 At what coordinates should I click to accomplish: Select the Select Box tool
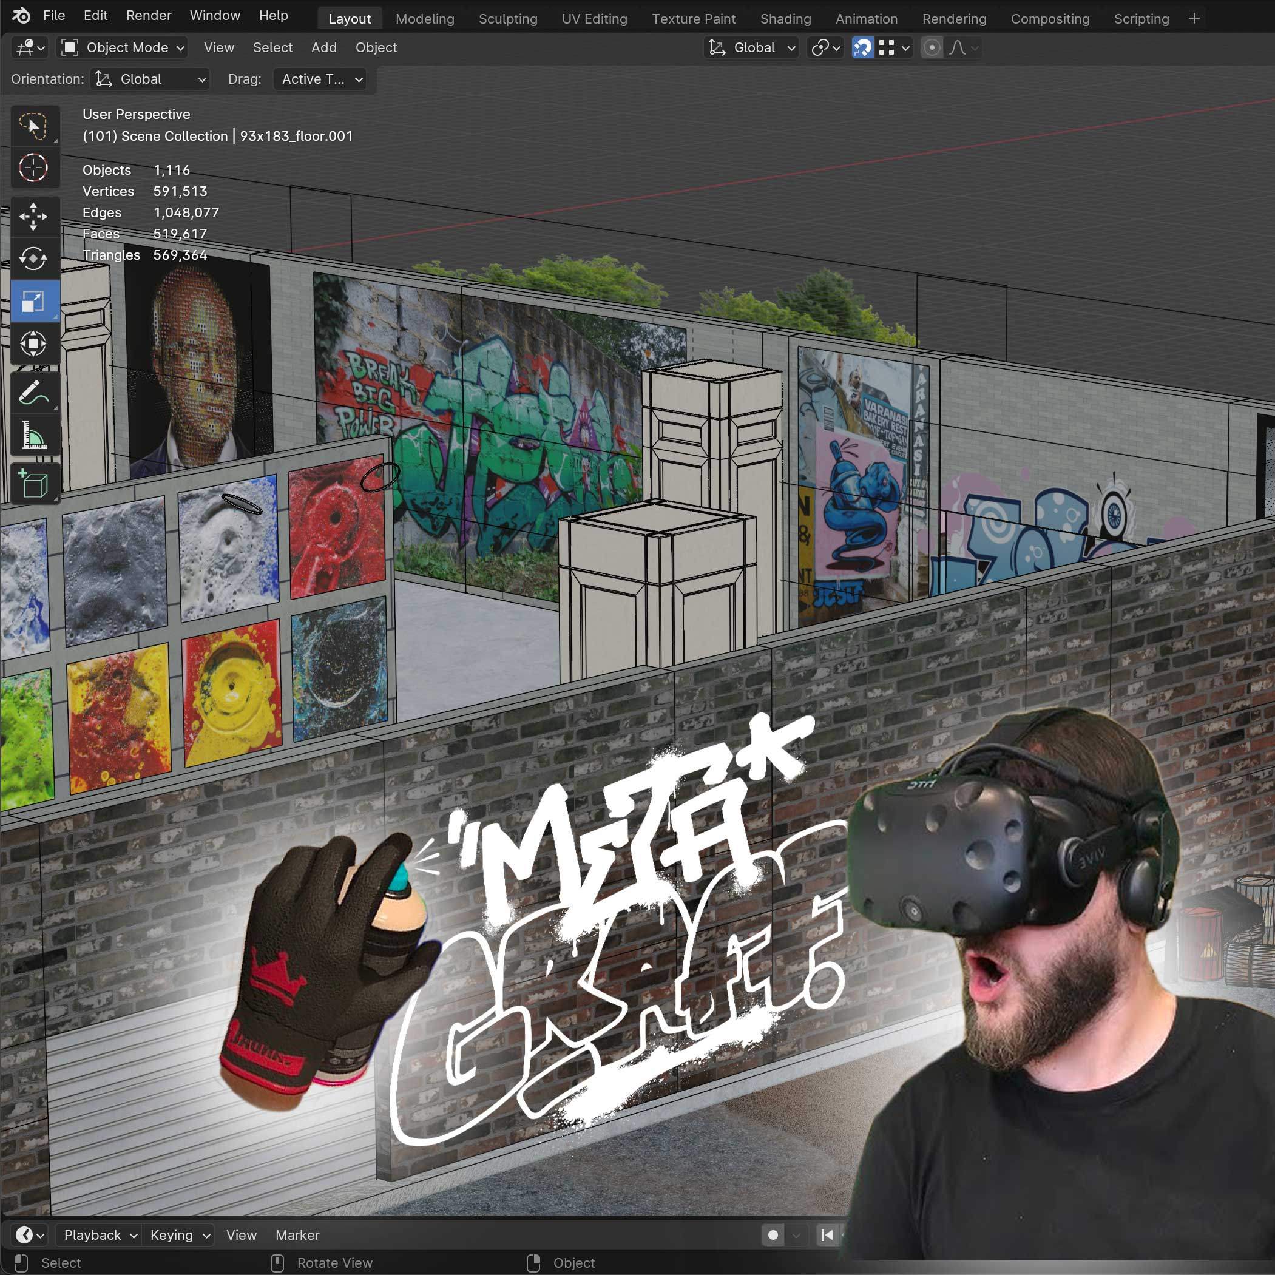pos(33,126)
